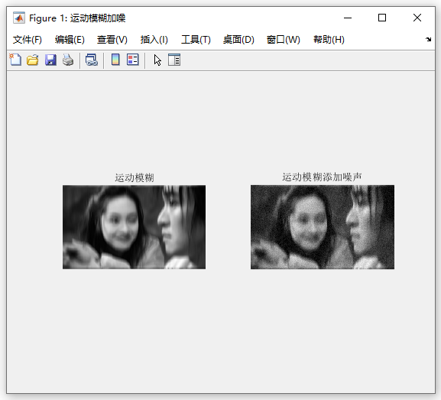Open the 窗口(W) menu
The width and height of the screenshot is (441, 400).
(x=284, y=40)
